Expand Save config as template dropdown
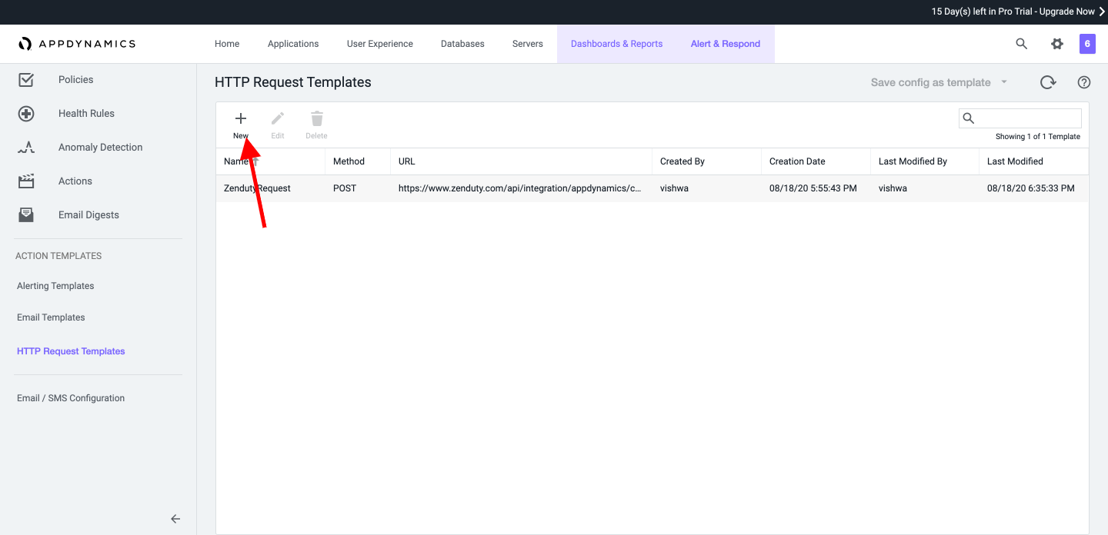The height and width of the screenshot is (535, 1108). [1004, 82]
